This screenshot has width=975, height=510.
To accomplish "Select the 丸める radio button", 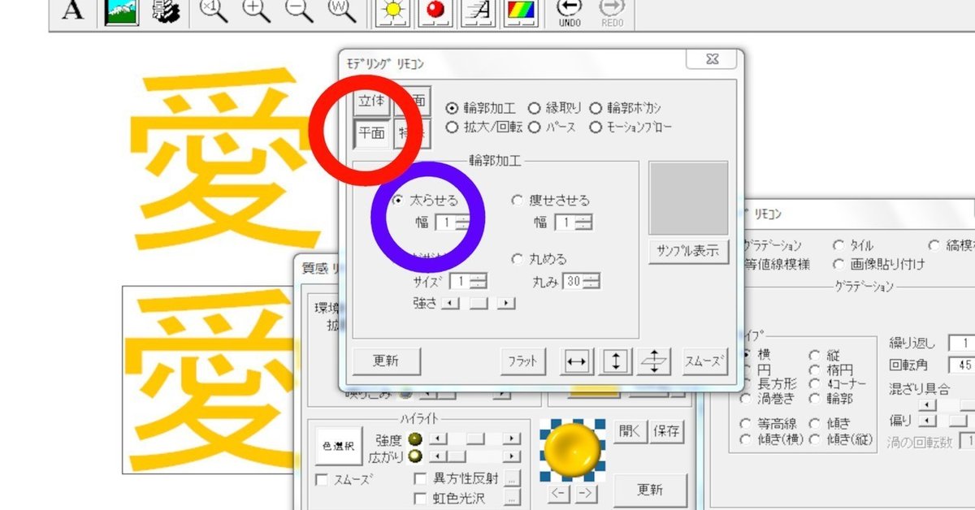I will click(x=518, y=259).
